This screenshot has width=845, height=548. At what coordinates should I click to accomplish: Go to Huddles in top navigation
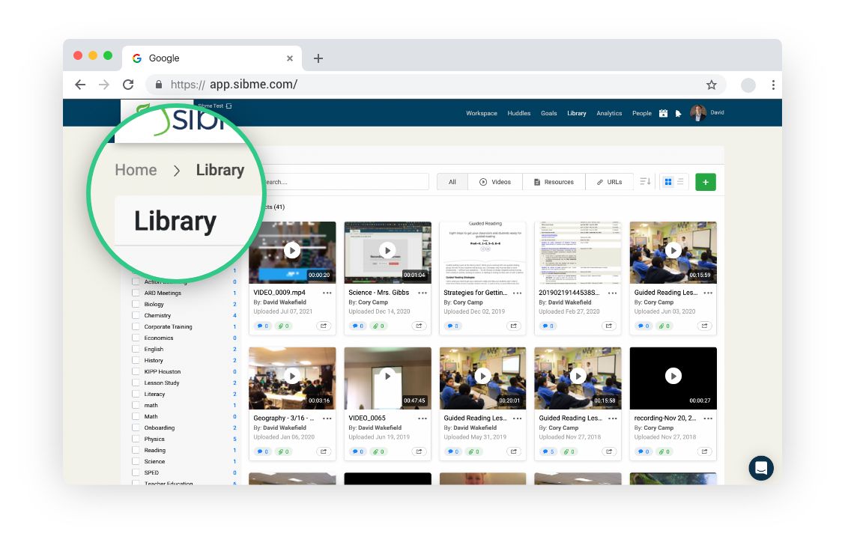tap(519, 114)
